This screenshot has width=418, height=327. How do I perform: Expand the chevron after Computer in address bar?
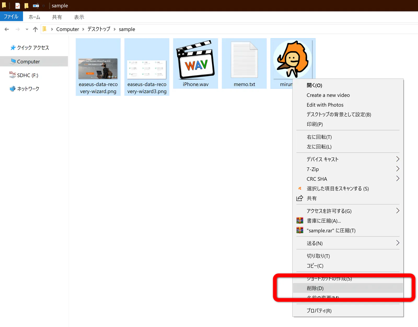point(83,29)
